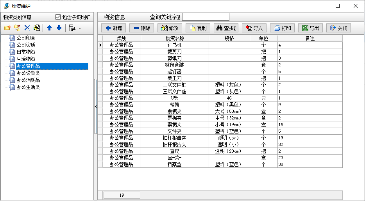The image size is (365, 201).
Task: Click the 查询关键字 search input field
Action: click(206, 17)
